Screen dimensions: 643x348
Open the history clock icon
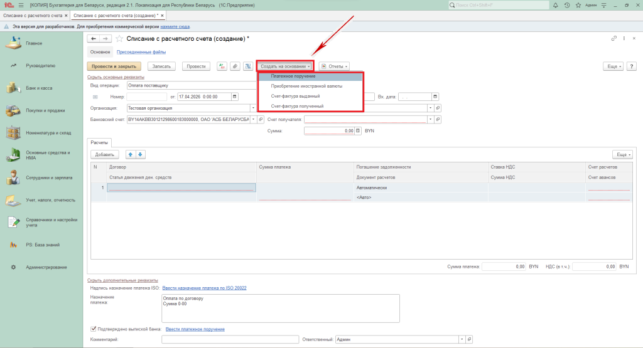pyautogui.click(x=566, y=5)
